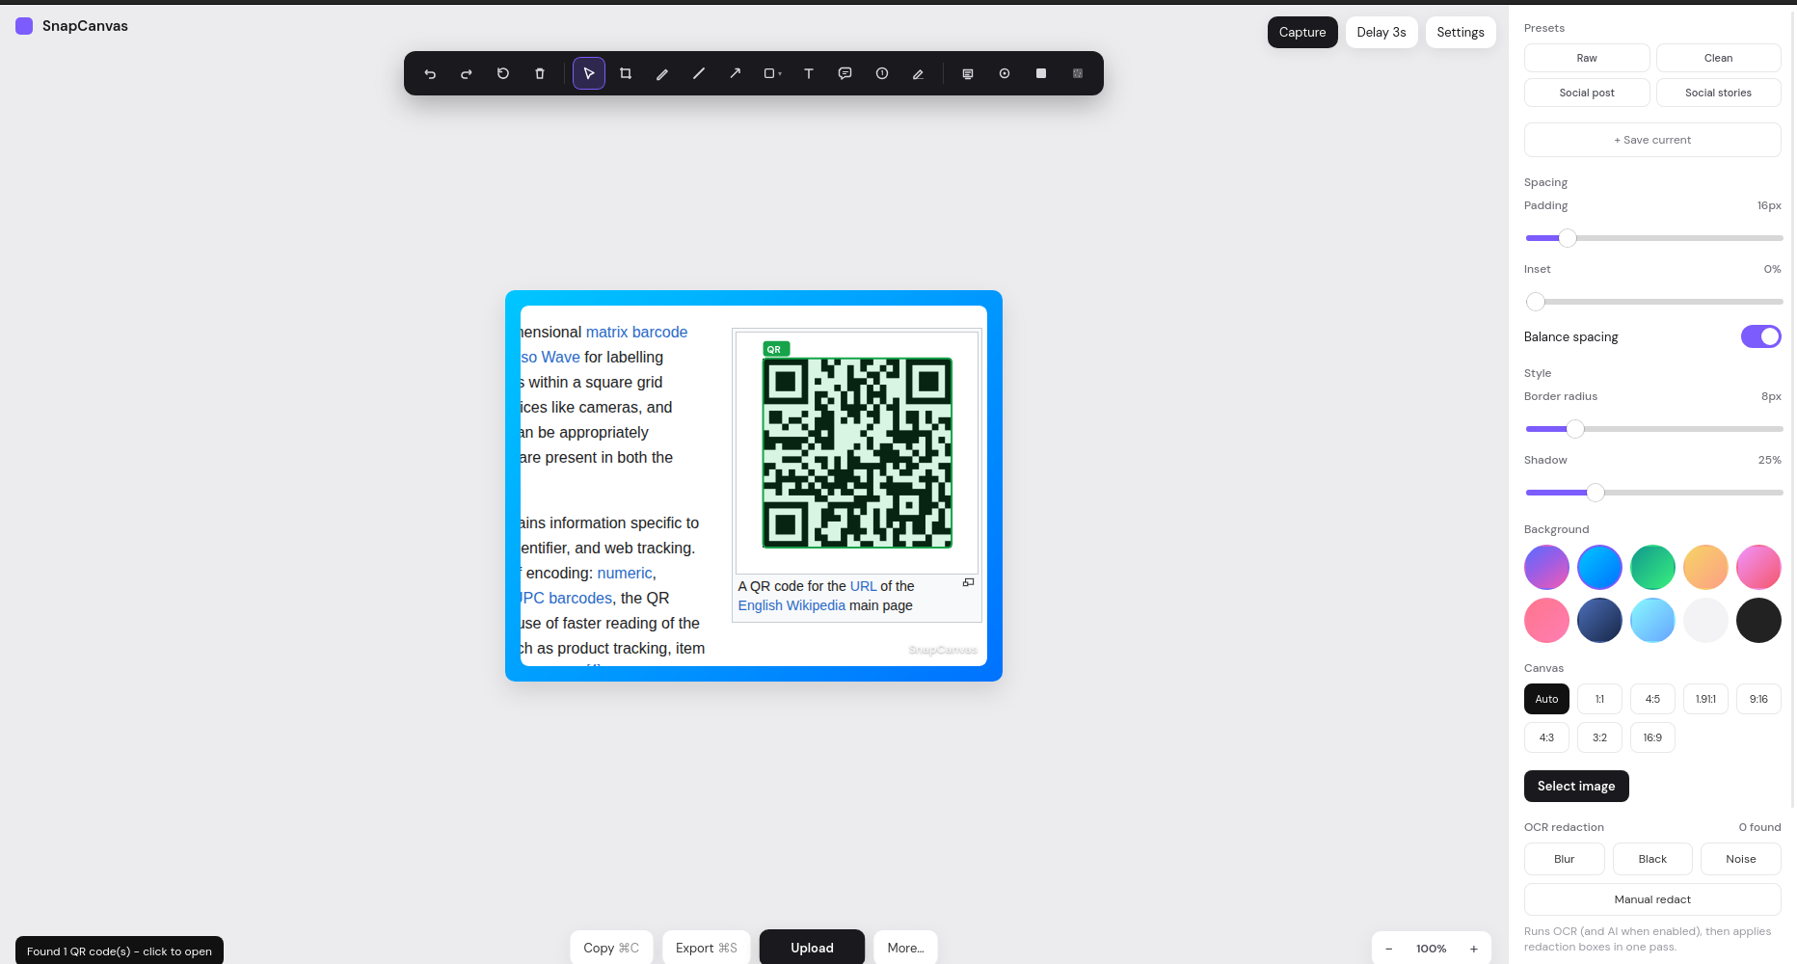
Task: Select the speech bubble comment tool
Action: [x=845, y=73]
